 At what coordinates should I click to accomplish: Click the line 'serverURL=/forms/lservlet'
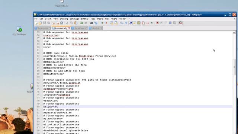pyautogui.click(x=62, y=83)
